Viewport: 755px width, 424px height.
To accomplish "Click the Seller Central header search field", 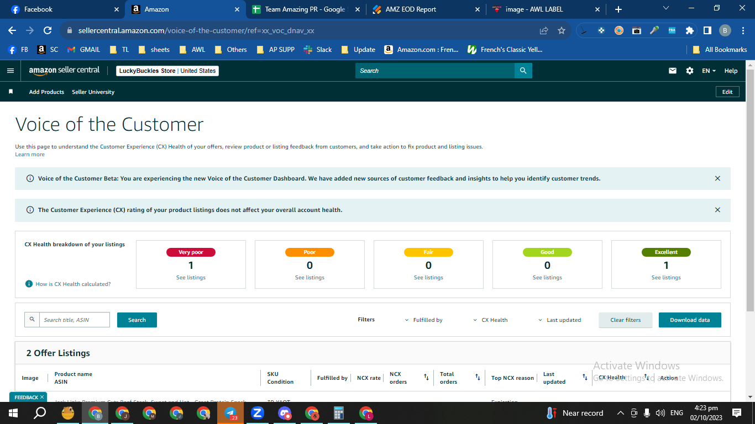I will pos(435,71).
